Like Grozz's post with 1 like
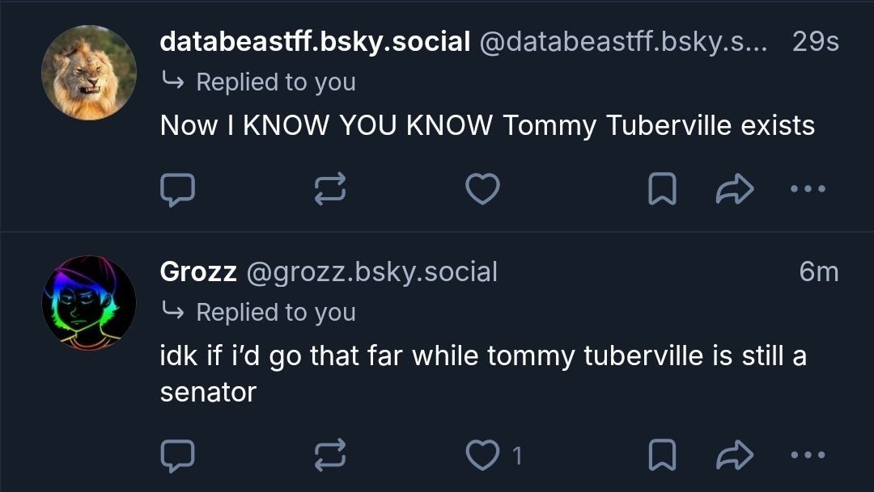Viewport: 874px width, 492px height. tap(483, 456)
